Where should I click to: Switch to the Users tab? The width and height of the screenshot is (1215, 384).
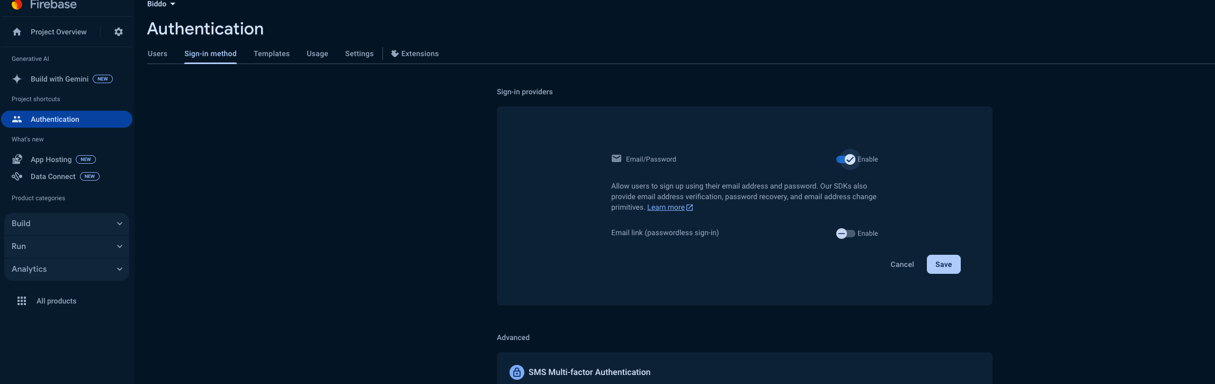click(157, 53)
